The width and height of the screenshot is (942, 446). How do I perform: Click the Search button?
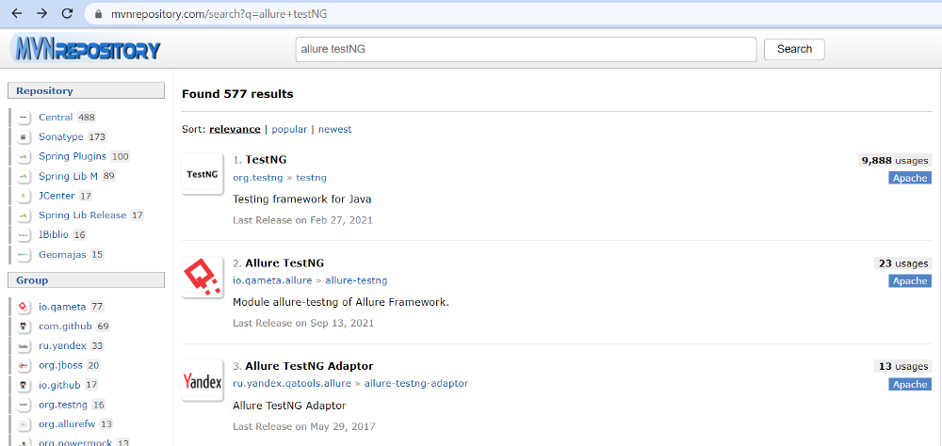tap(794, 49)
